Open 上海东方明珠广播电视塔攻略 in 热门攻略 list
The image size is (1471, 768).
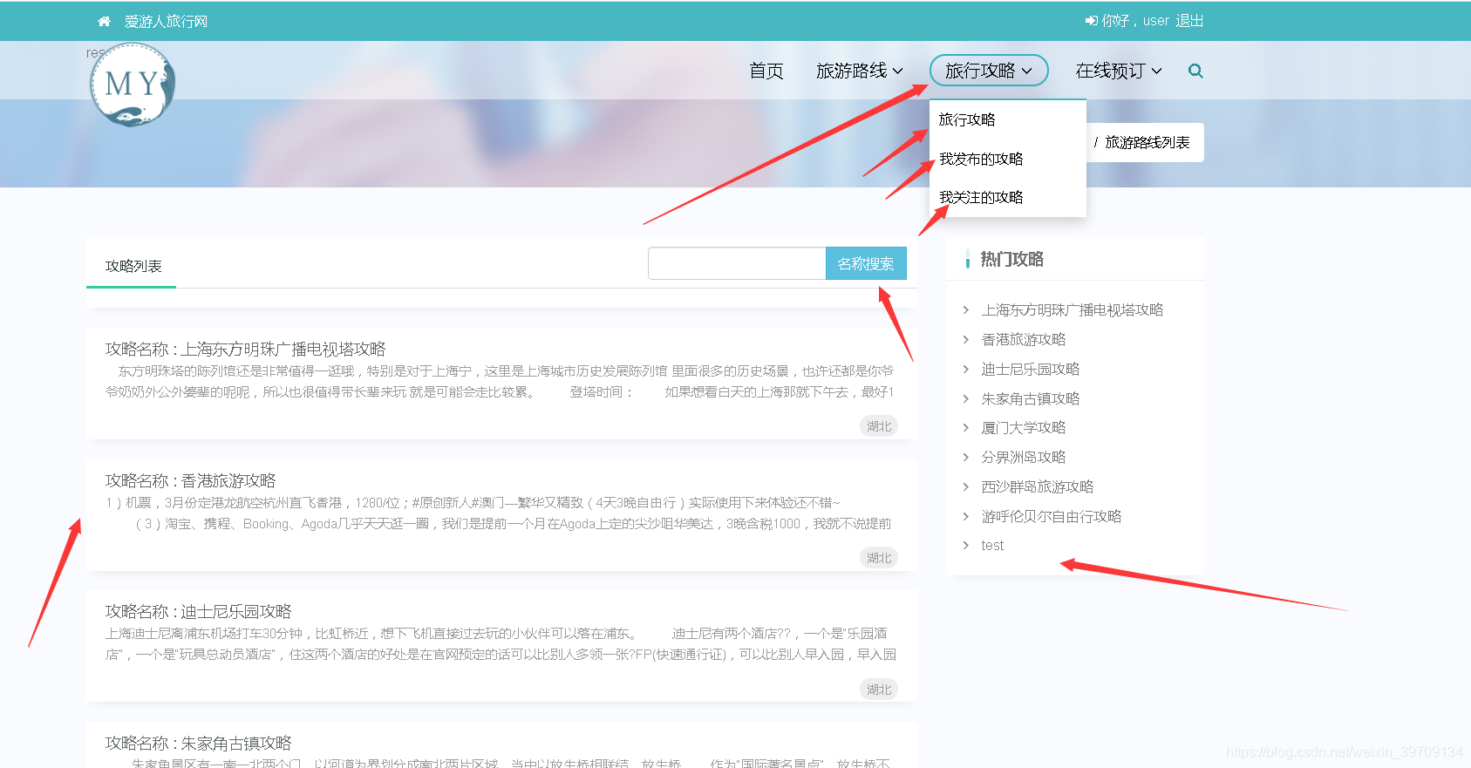point(1072,310)
